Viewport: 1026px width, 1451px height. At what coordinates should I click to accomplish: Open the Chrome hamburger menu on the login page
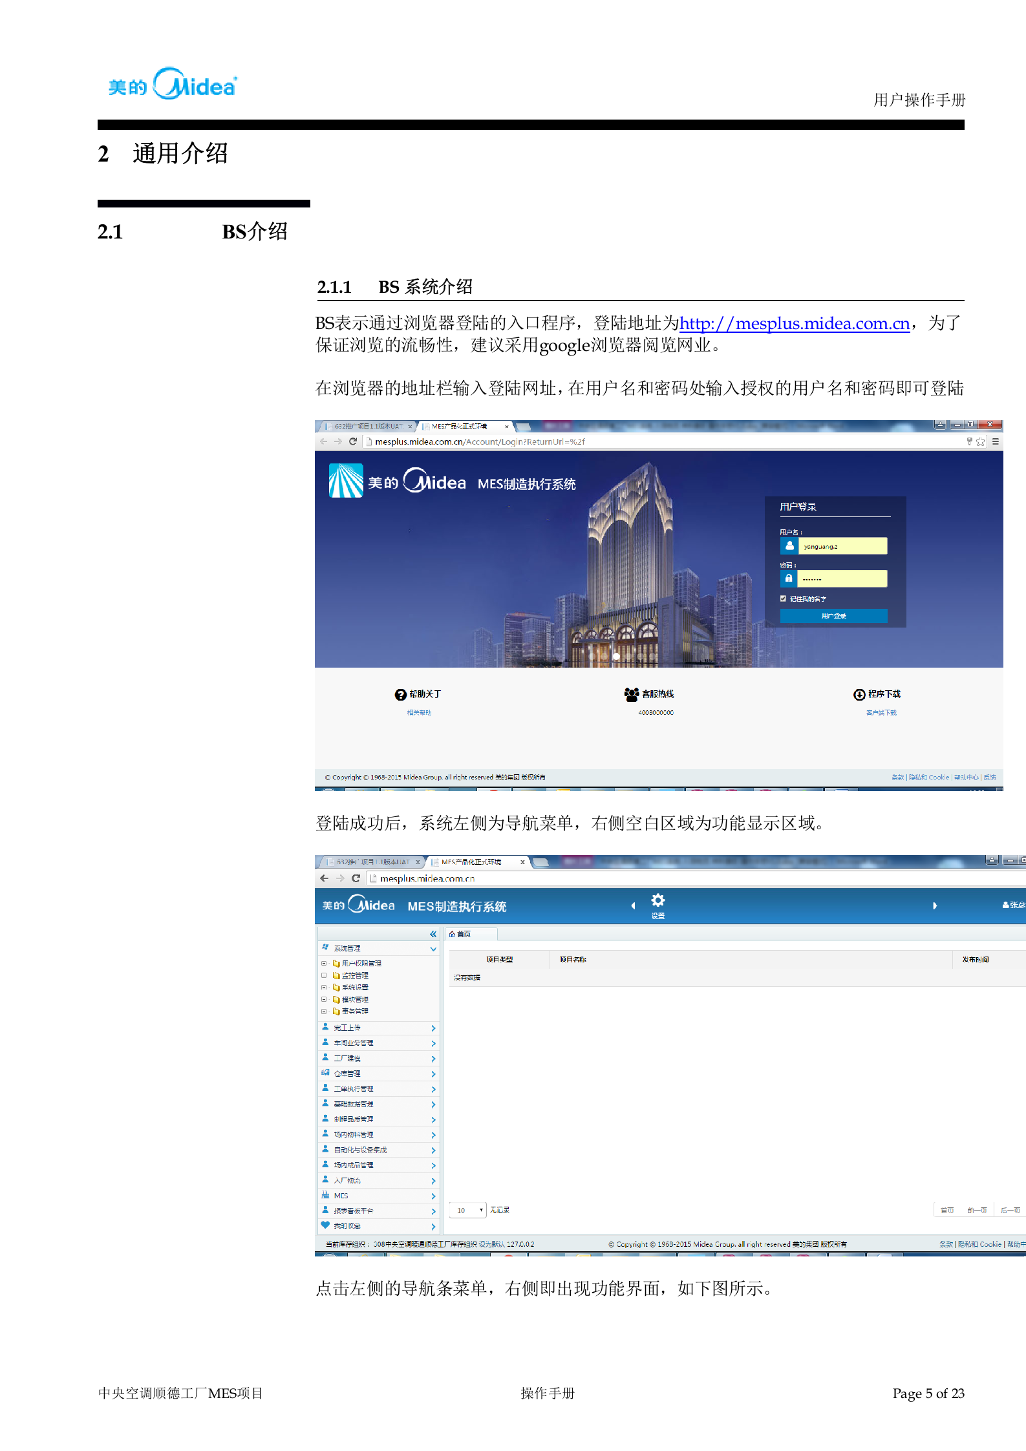tap(996, 441)
